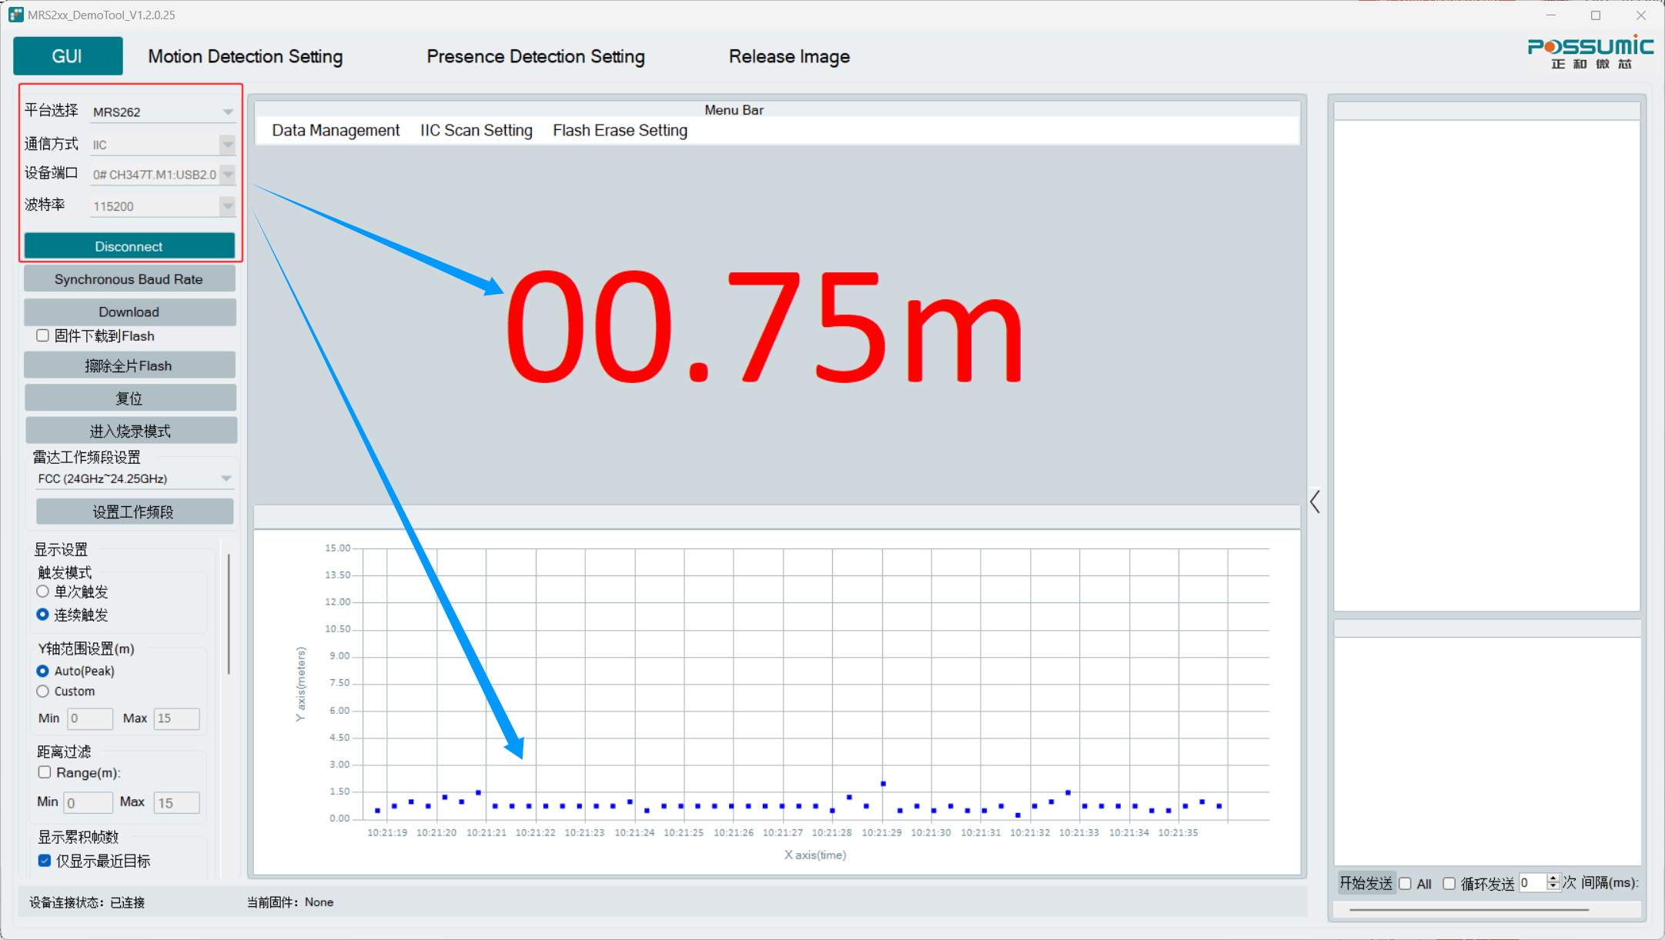Click the POSSUMIC logo
This screenshot has height=940, width=1665.
coord(1590,52)
